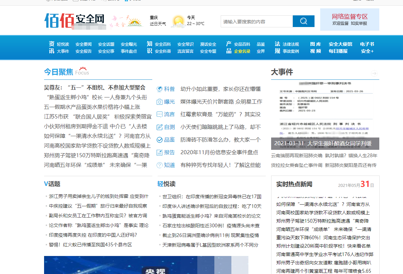The height and width of the screenshot is (274, 403).
Task: Open highlighted 企业名录 navigation item
Action: (242, 51)
